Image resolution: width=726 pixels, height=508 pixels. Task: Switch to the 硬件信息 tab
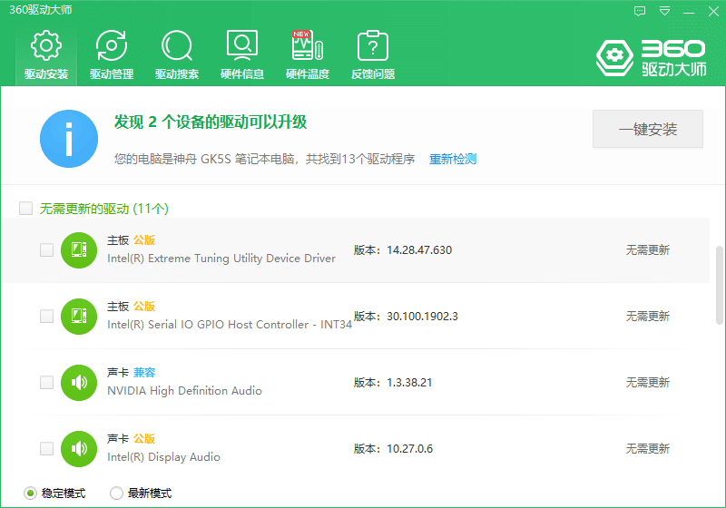click(242, 55)
